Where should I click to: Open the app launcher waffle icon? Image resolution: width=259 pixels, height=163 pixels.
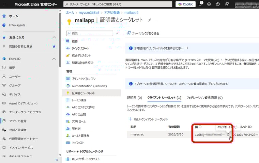point(5,4)
